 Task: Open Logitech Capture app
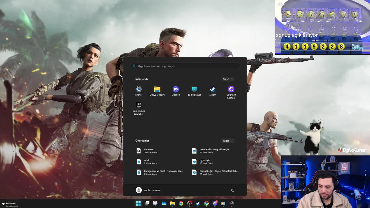231,92
